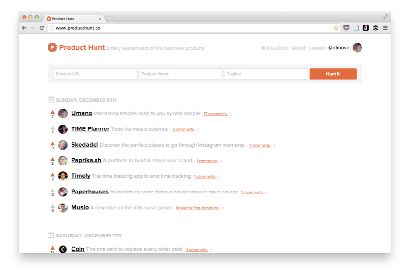
Task: View the Paprika.sh comments link
Action: [x=207, y=161]
